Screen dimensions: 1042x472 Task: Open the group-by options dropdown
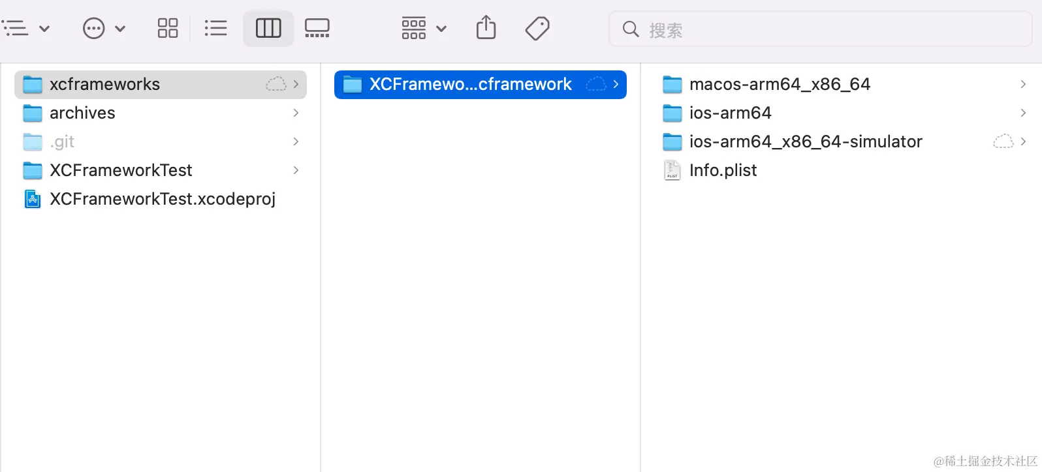coord(424,29)
